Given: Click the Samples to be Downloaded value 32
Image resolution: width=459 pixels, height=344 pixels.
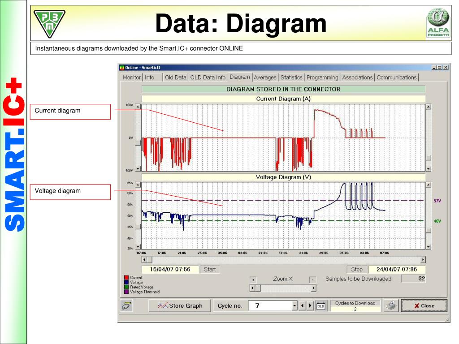Looking at the screenshot, I should click(x=413, y=279).
